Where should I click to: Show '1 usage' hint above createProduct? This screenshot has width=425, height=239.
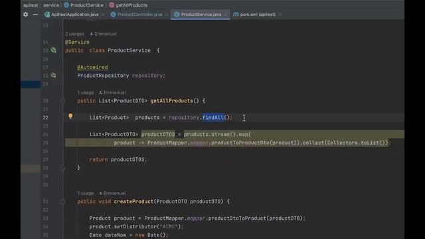[86, 193]
